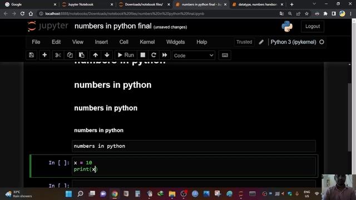
Task: Open the cell type Code dropdown
Action: click(x=194, y=56)
